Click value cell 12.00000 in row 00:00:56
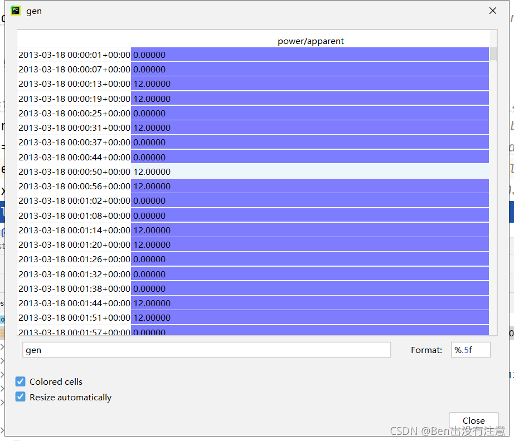Screen dimensions: 514x441 tap(310, 187)
